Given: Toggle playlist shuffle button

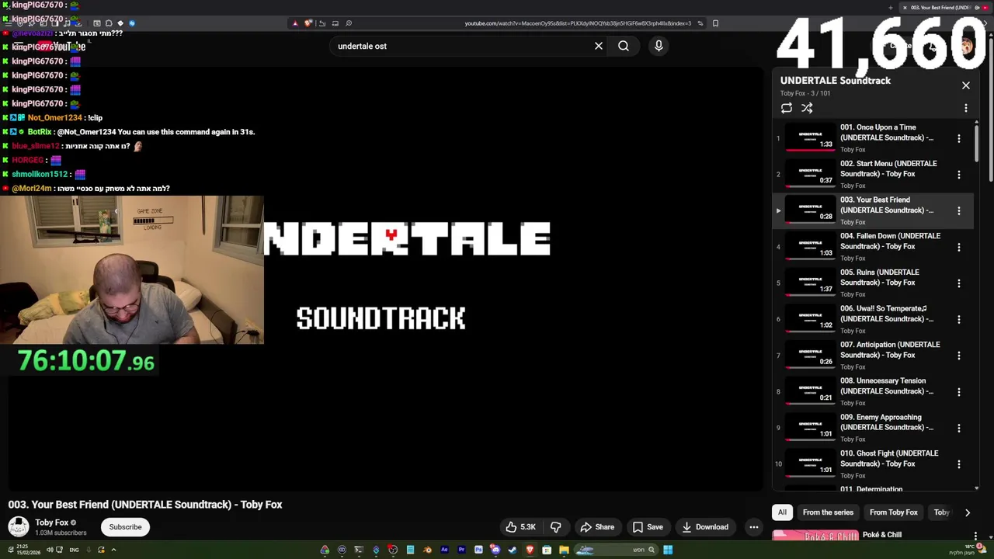Looking at the screenshot, I should click(807, 109).
